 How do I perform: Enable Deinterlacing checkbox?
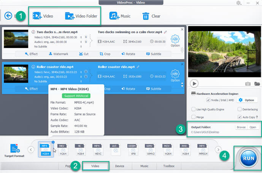tap(240, 109)
